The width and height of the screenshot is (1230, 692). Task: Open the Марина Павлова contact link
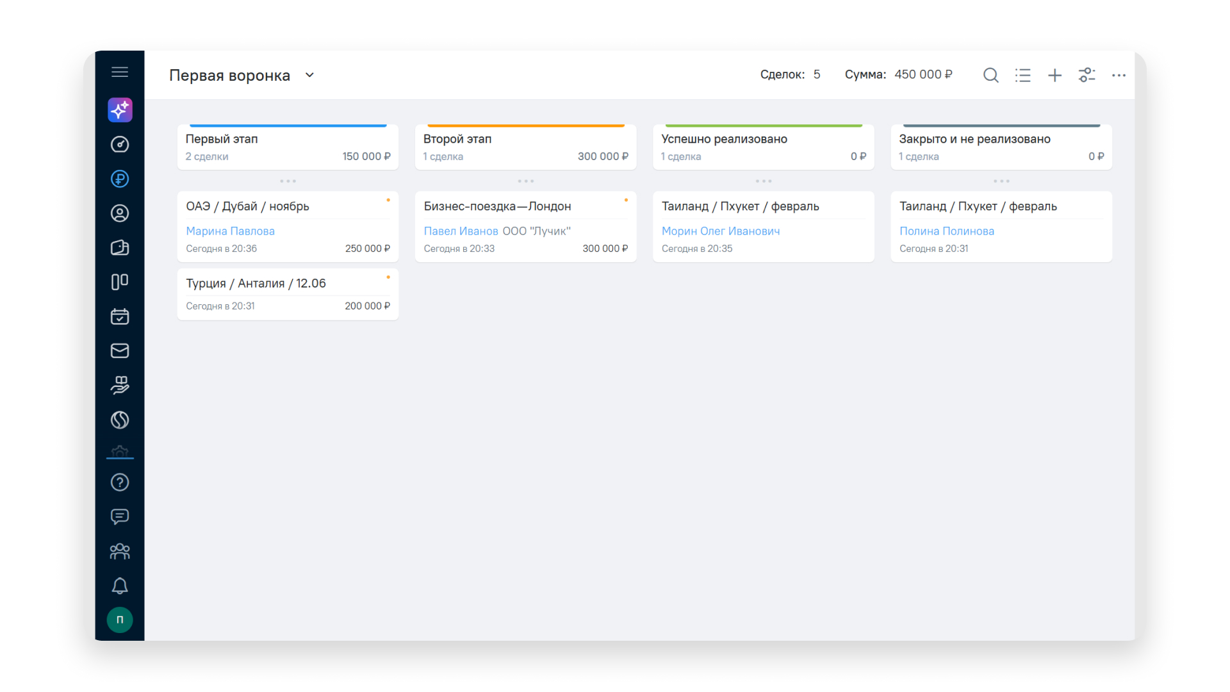pos(230,231)
